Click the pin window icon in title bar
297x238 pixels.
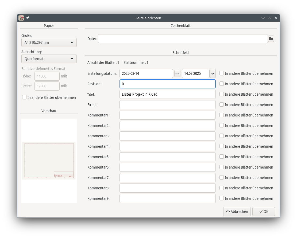[28, 18]
